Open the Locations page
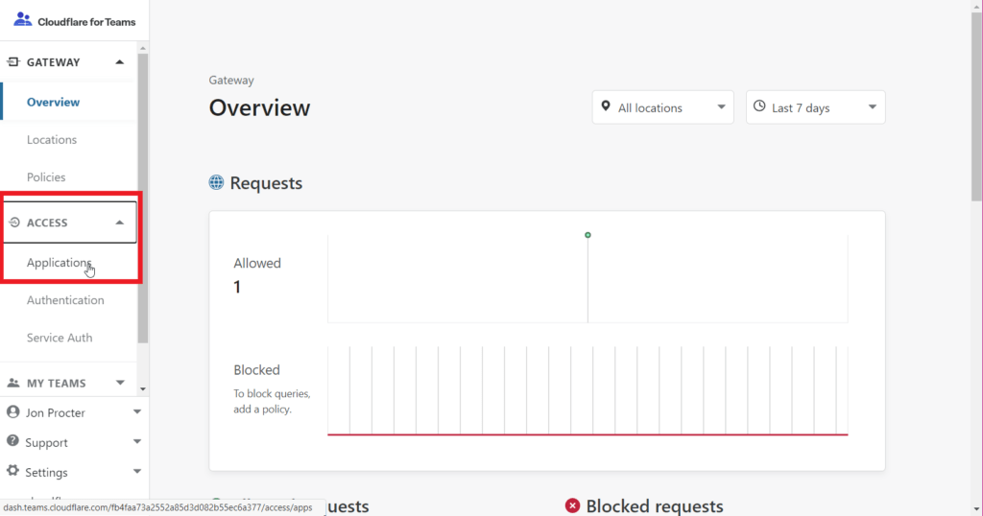The height and width of the screenshot is (516, 983). (52, 140)
